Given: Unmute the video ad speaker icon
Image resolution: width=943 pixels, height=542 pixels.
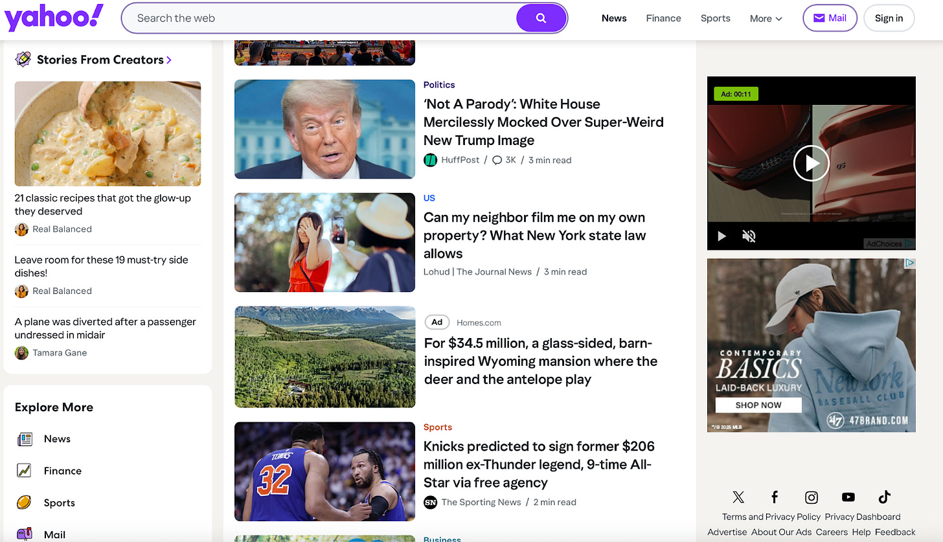Looking at the screenshot, I should (x=749, y=236).
